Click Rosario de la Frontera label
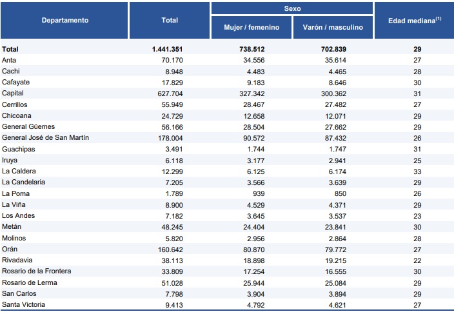Screen dimensions: 454x314 click(37, 271)
